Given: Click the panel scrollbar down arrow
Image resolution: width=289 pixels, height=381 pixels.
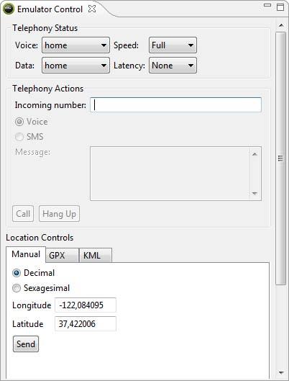Looking at the screenshot, I should [x=281, y=372].
